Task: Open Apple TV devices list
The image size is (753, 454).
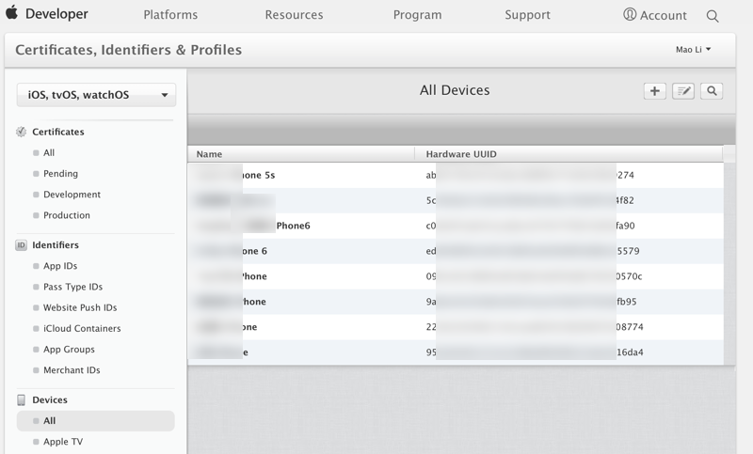Action: click(63, 442)
